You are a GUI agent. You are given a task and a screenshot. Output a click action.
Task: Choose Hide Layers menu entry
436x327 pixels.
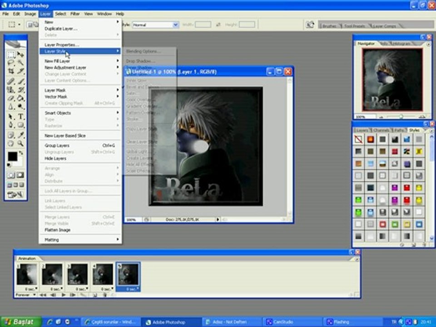[80, 159]
